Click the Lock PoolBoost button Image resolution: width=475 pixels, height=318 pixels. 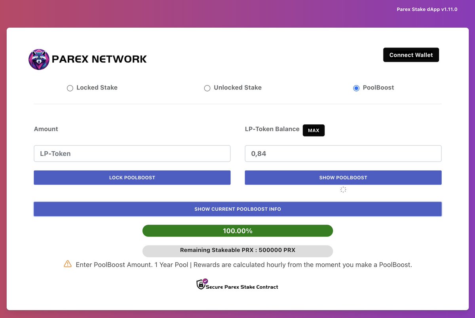[132, 177]
